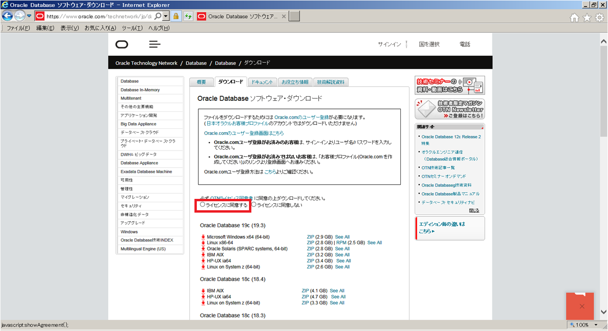The image size is (608, 331).
Task: Click the Oracle logo in the header
Action: click(121, 44)
